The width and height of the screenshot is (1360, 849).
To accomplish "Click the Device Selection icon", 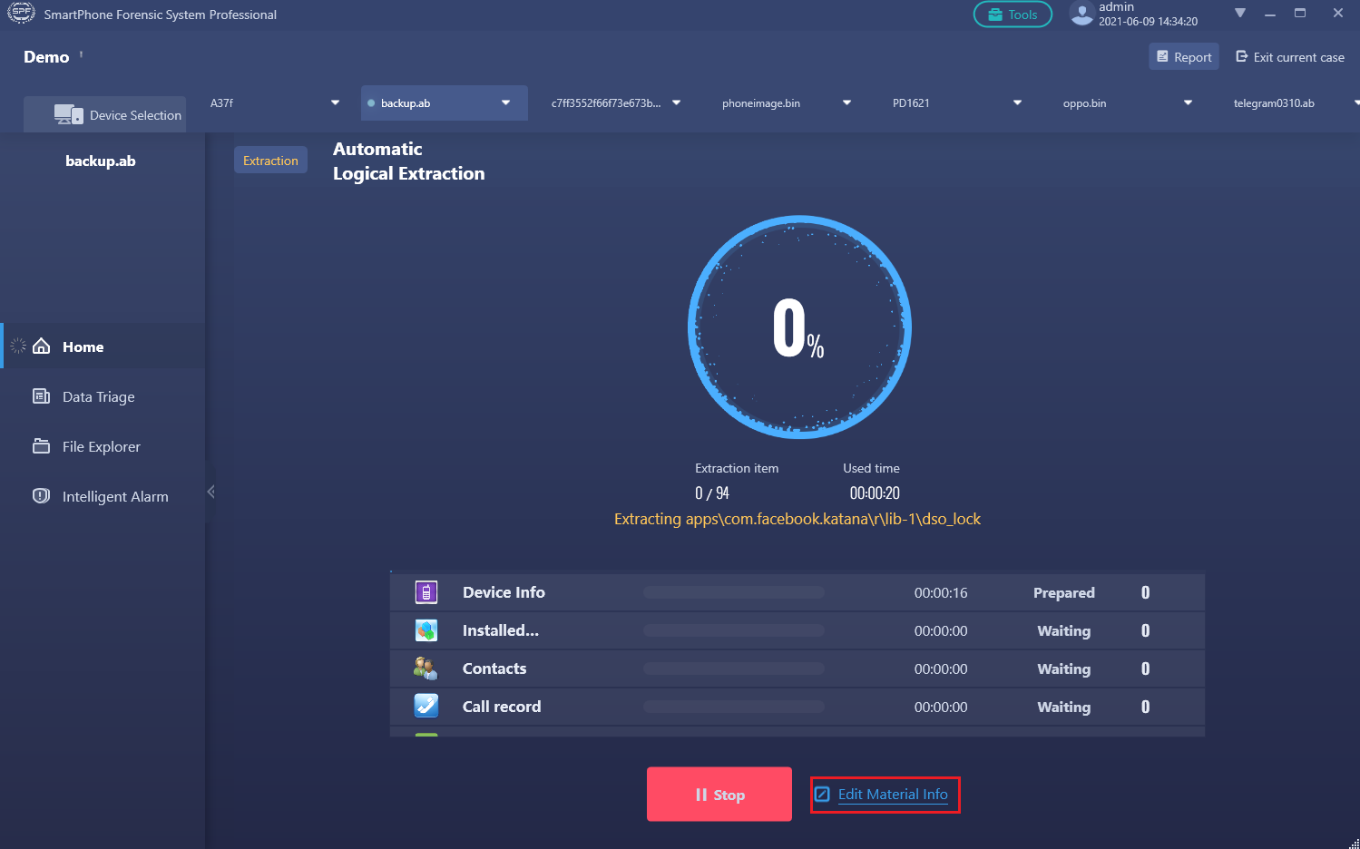I will point(67,113).
